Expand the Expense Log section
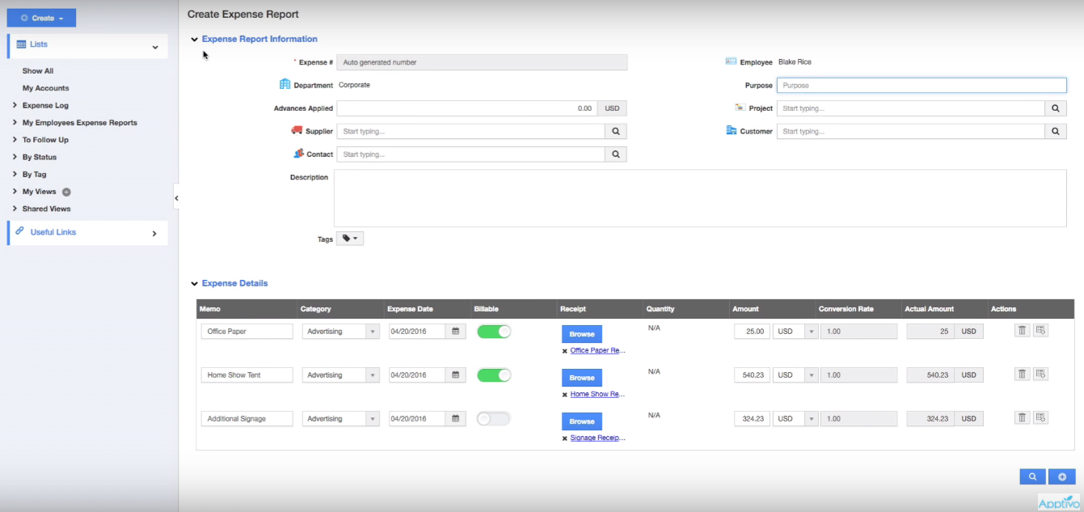Viewport: 1084px width, 512px height. (x=46, y=104)
